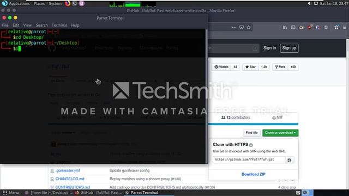The width and height of the screenshot is (349, 196).
Task: Open the Firefox hamburger menu
Action: [345, 27]
